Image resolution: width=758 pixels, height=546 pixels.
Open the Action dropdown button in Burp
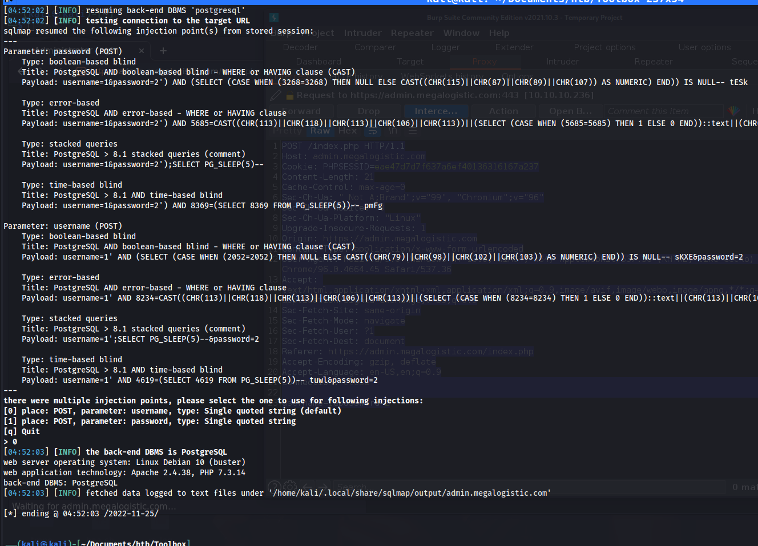tap(503, 111)
